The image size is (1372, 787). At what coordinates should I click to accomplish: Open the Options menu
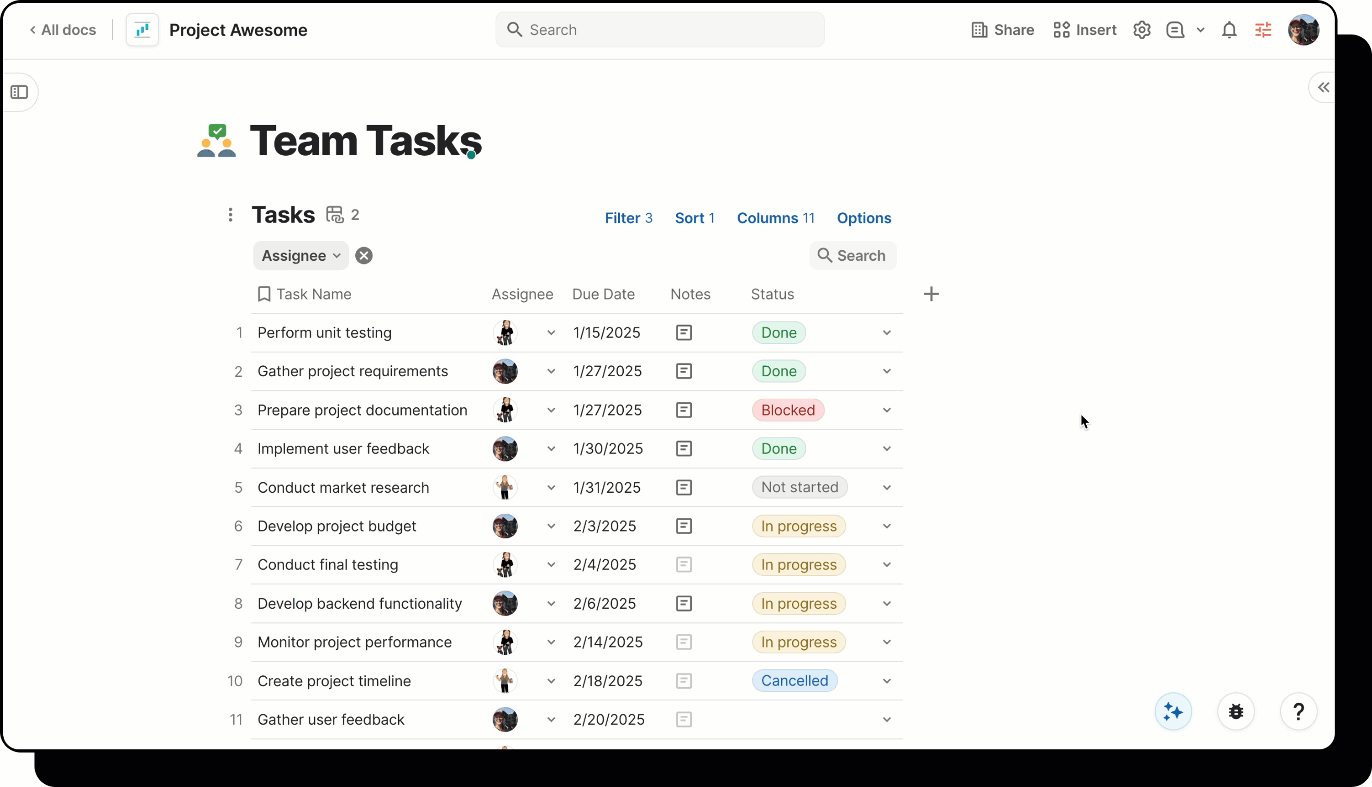(864, 218)
